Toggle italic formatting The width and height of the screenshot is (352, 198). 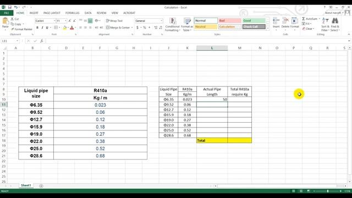(x=42, y=28)
